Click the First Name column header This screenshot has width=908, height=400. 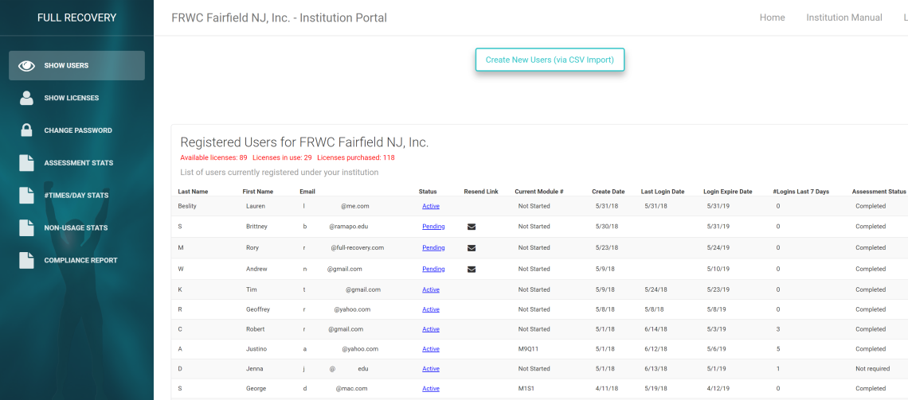click(258, 192)
